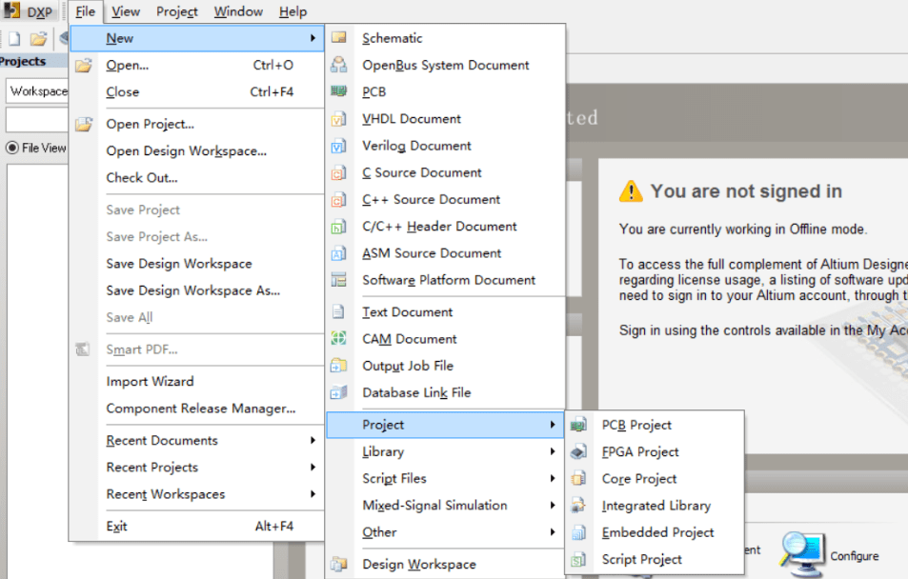Image resolution: width=908 pixels, height=579 pixels.
Task: Click the Integrated Library icon
Action: coord(580,506)
